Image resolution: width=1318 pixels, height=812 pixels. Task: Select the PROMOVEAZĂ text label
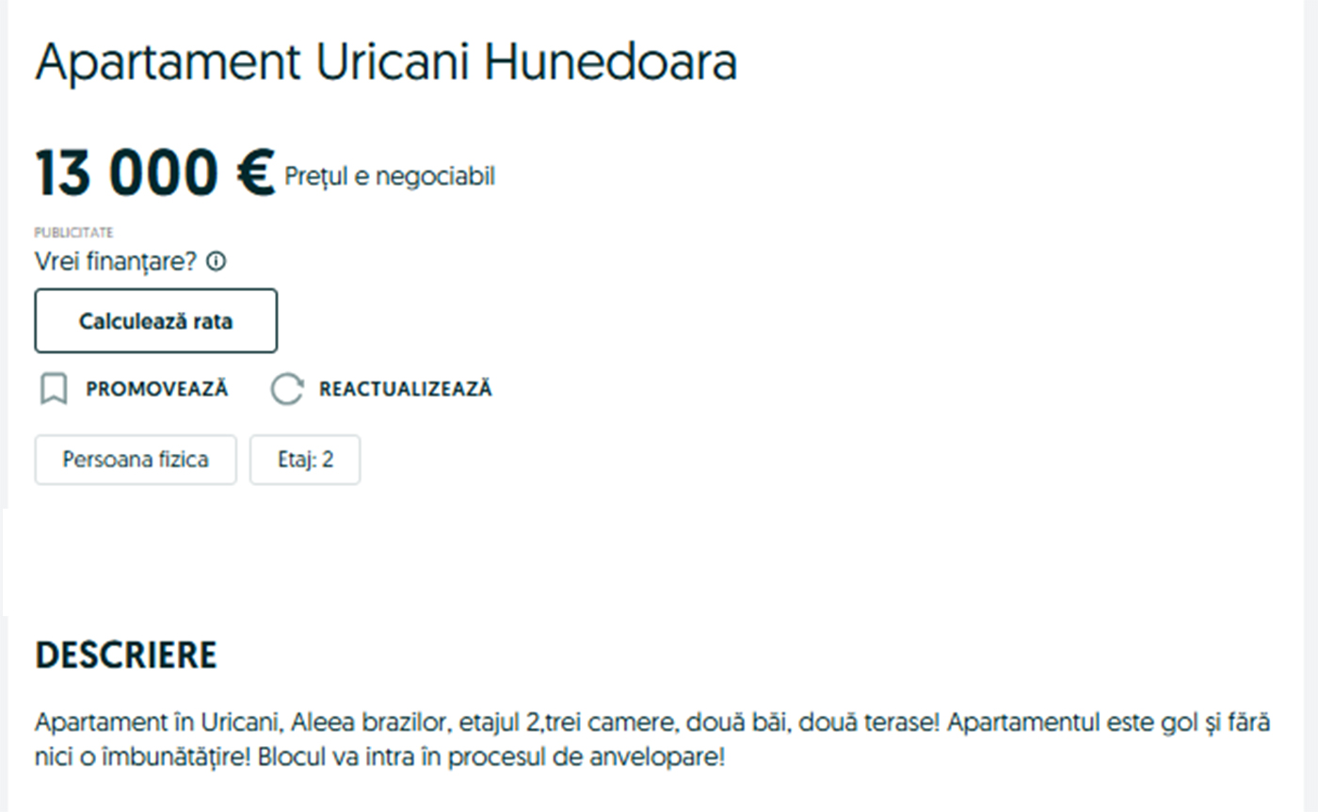tap(157, 389)
